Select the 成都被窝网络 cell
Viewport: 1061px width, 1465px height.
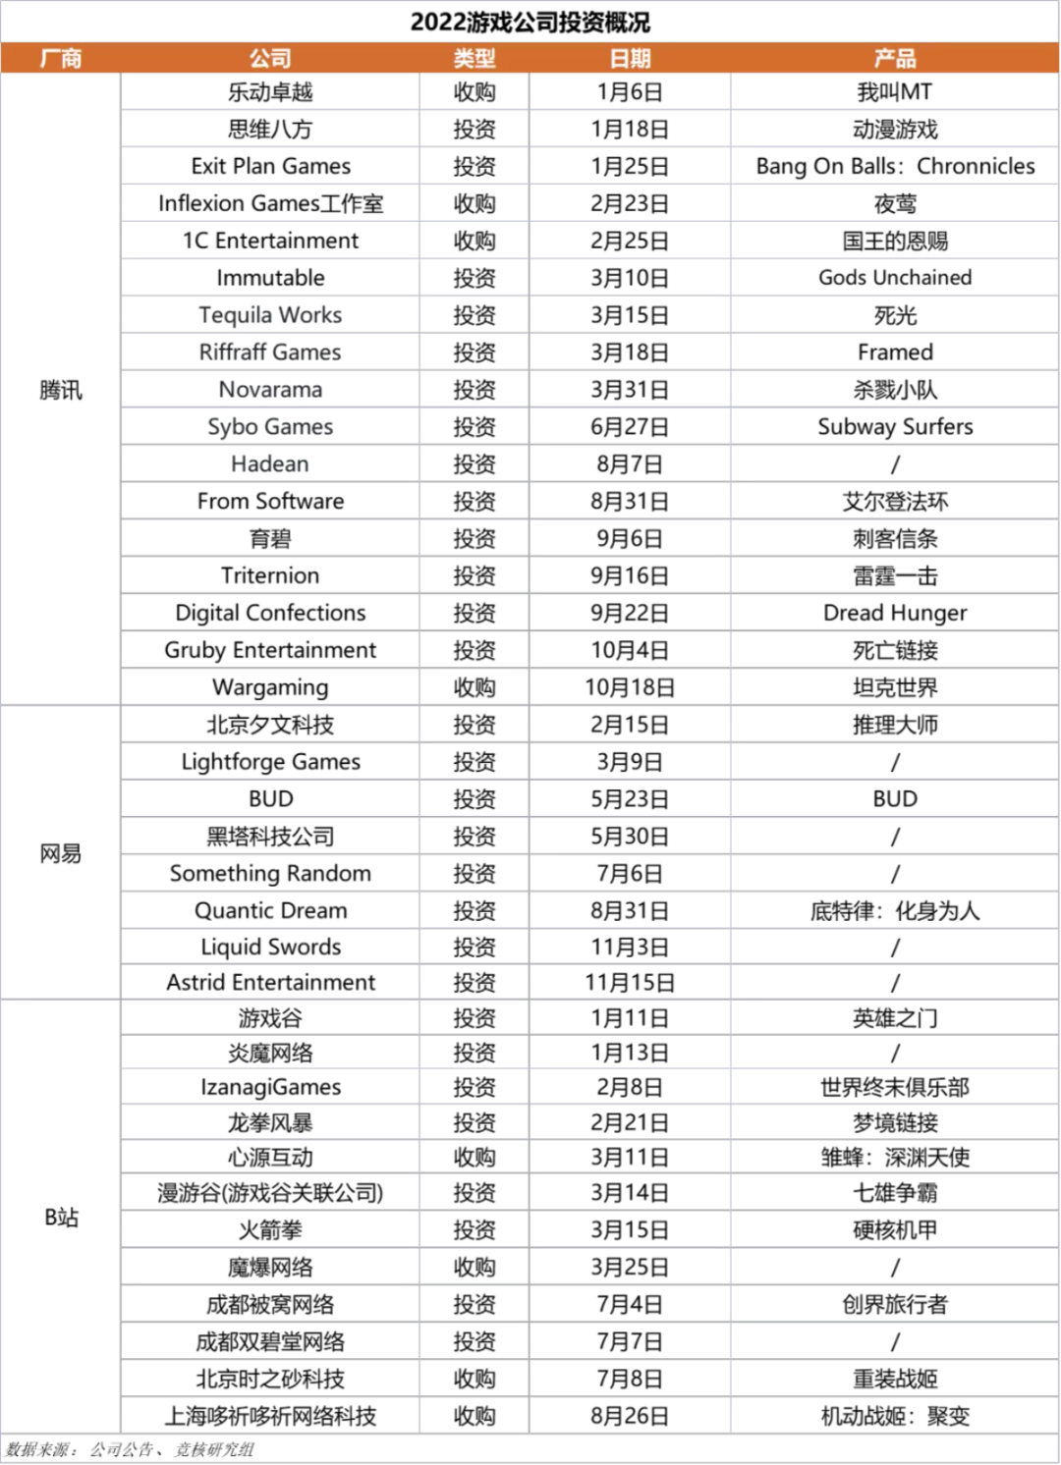[x=270, y=1304]
